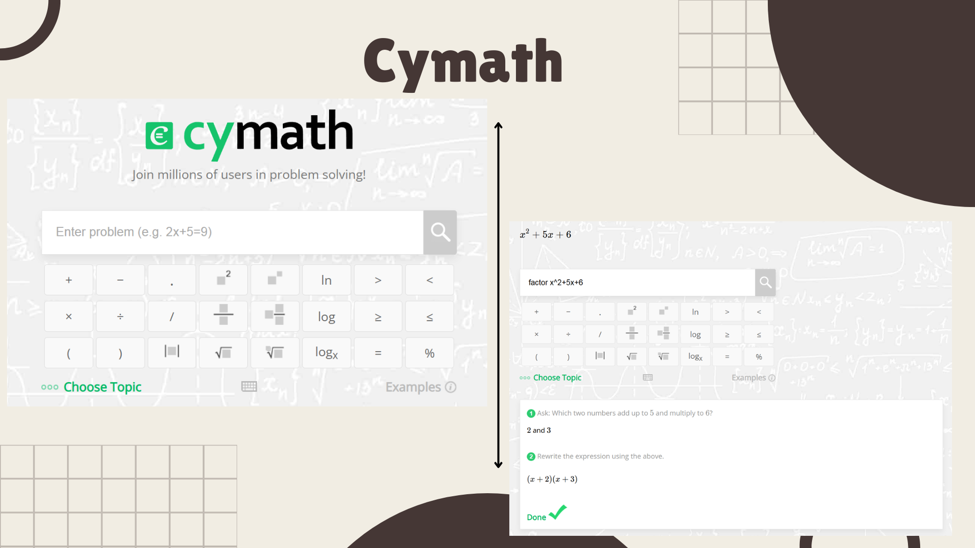Tap the decimal point key in the left keypad
The height and width of the screenshot is (548, 975).
pos(172,280)
